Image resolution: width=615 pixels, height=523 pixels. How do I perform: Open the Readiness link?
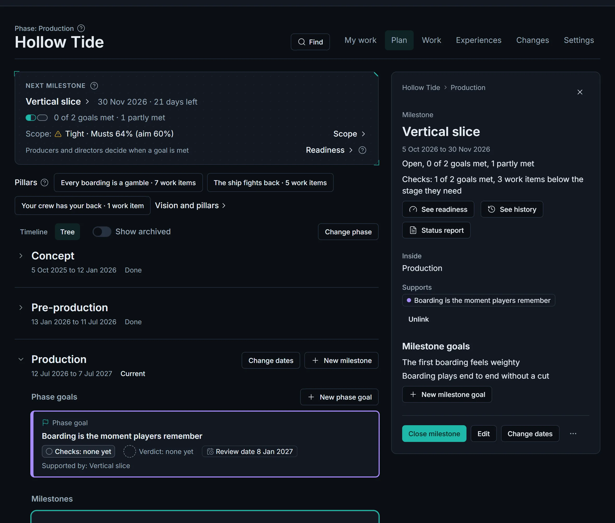(x=329, y=150)
